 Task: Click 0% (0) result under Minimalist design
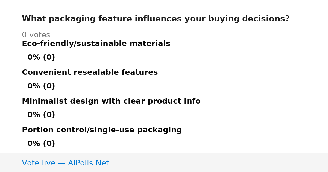click(41, 115)
